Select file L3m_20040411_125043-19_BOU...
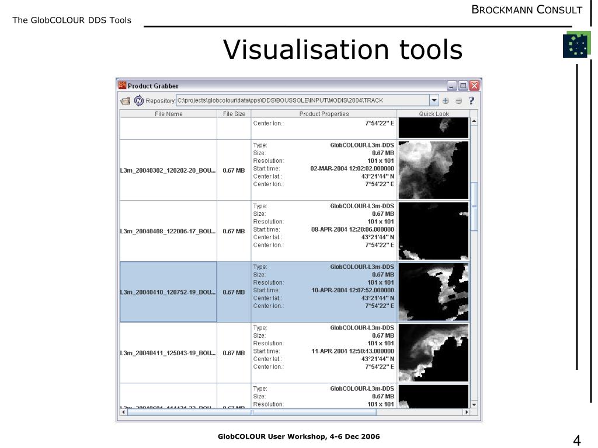 pyautogui.click(x=168, y=353)
